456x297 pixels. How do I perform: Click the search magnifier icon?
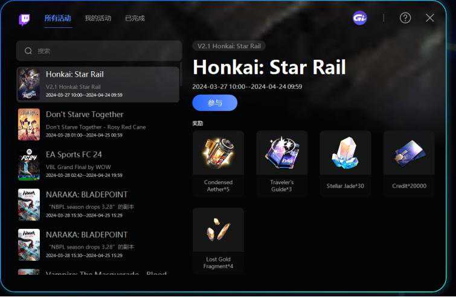(x=28, y=51)
